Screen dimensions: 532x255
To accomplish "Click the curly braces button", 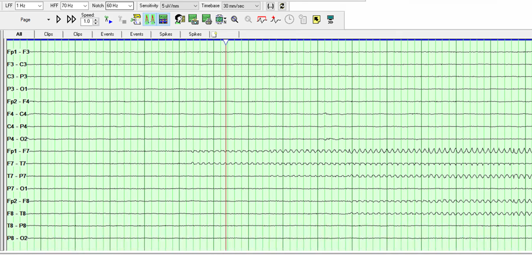I will [270, 5].
